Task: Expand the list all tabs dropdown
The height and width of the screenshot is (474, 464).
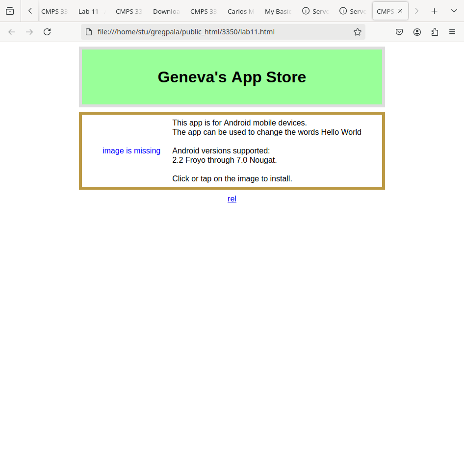Action: tap(454, 11)
